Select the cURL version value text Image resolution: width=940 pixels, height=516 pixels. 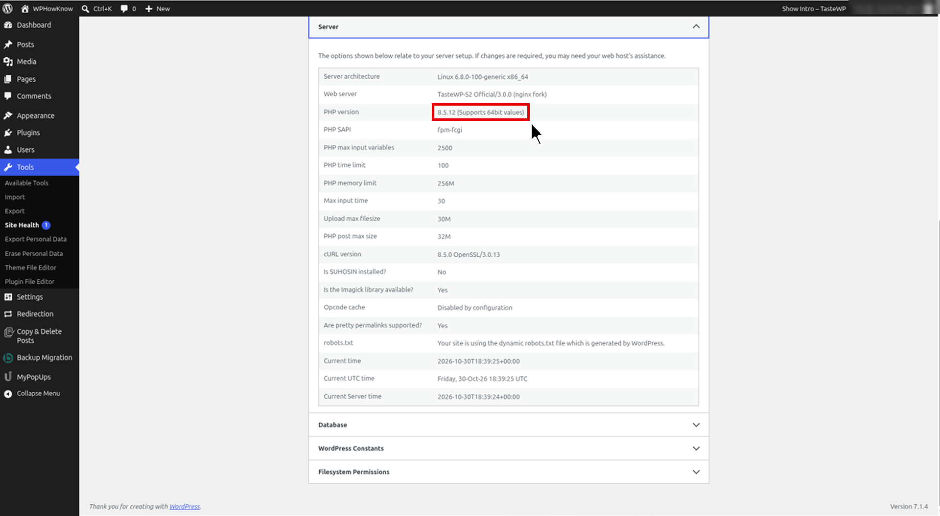click(x=469, y=255)
